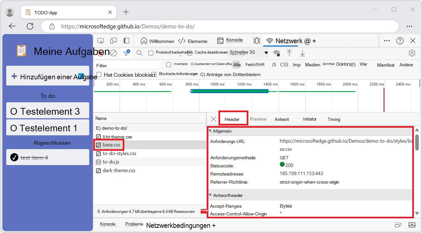Image resolution: width=422 pixels, height=233 pixels.
Task: Switch to the Initiator tab
Action: pyautogui.click(x=310, y=119)
